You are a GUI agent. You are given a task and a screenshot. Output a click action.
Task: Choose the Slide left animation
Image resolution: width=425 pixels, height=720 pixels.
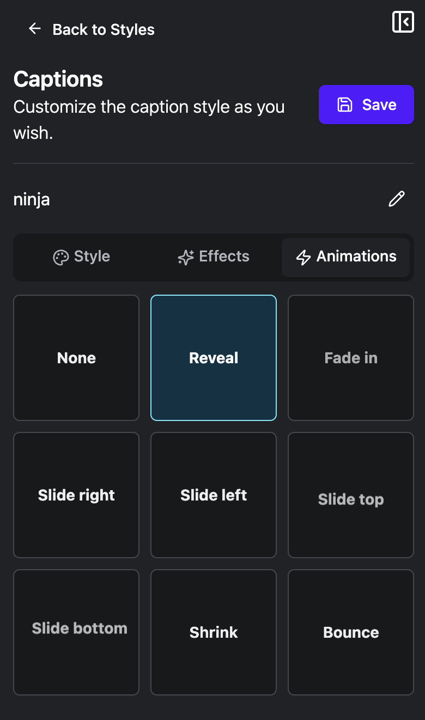click(x=214, y=495)
